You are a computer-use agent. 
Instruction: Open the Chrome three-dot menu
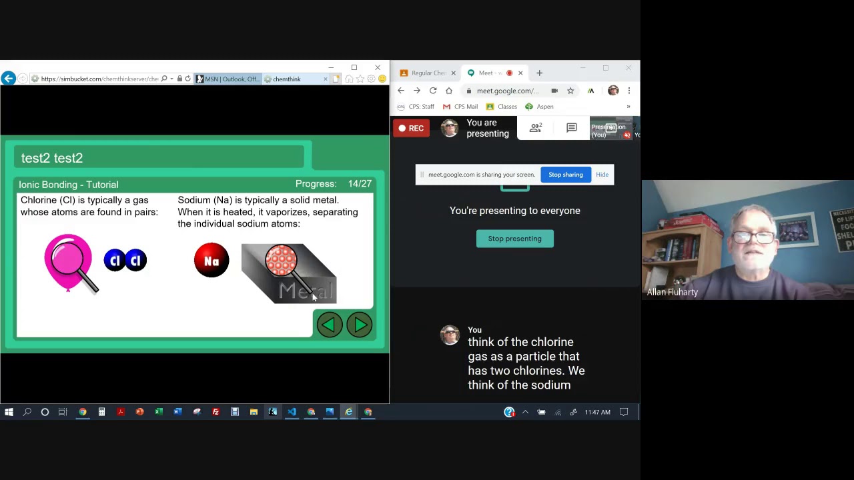628,91
